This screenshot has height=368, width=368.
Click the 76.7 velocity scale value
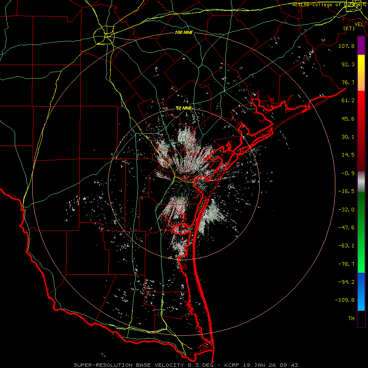(348, 82)
